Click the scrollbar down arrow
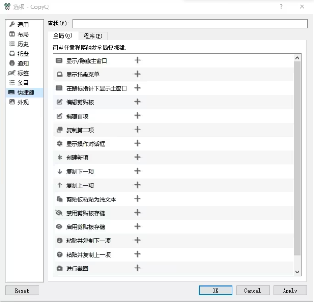The height and width of the screenshot is (303, 314). [x=297, y=272]
